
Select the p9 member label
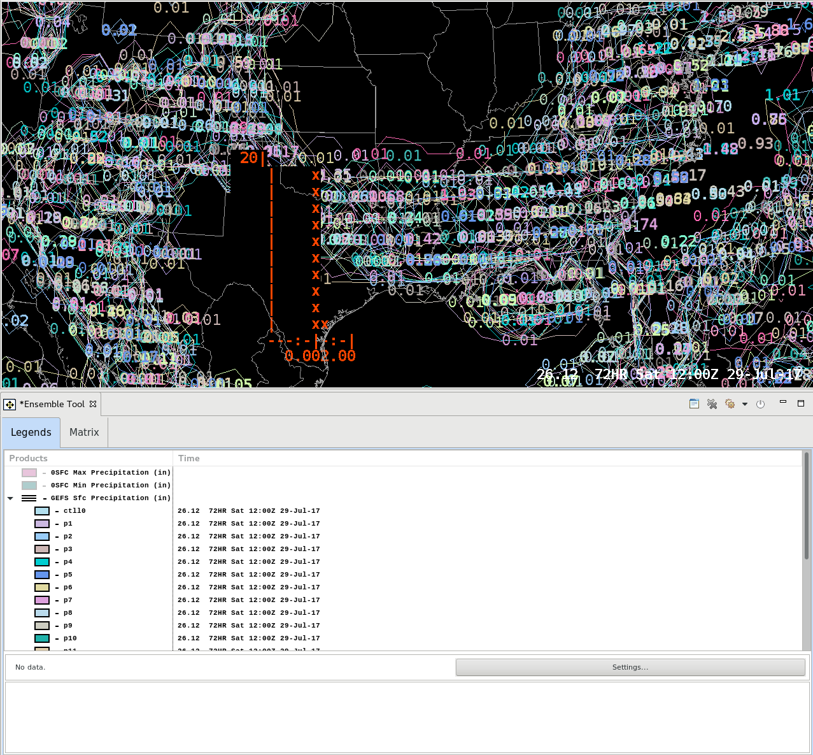tap(68, 626)
